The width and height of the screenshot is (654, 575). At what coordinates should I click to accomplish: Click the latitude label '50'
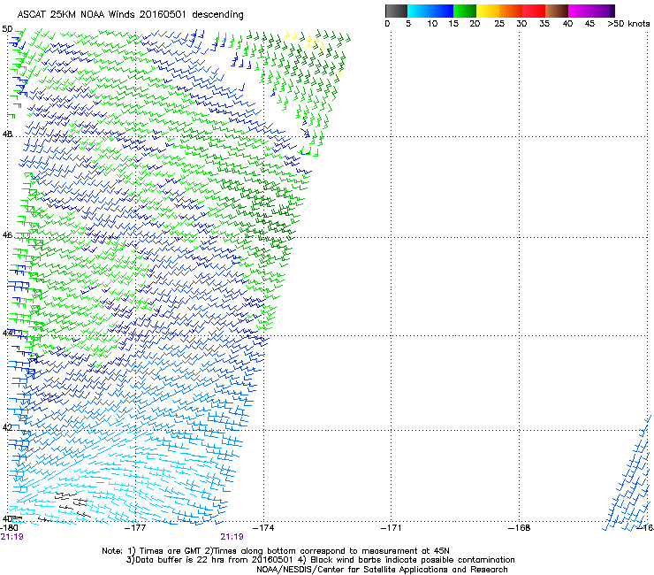[7, 29]
